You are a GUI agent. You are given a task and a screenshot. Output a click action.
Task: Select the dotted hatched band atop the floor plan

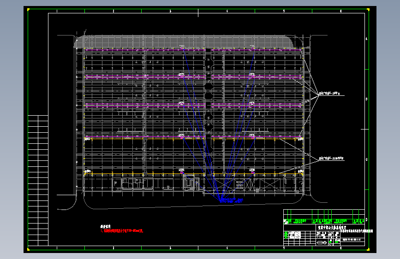pyautogui.click(x=184, y=41)
